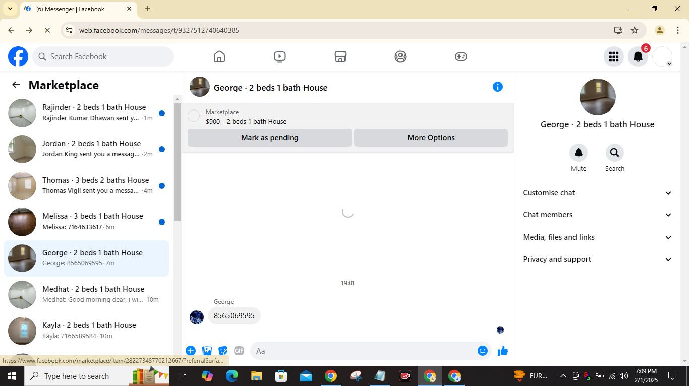The height and width of the screenshot is (386, 689).
Task: Show hidden system tray icons
Action: click(x=563, y=376)
